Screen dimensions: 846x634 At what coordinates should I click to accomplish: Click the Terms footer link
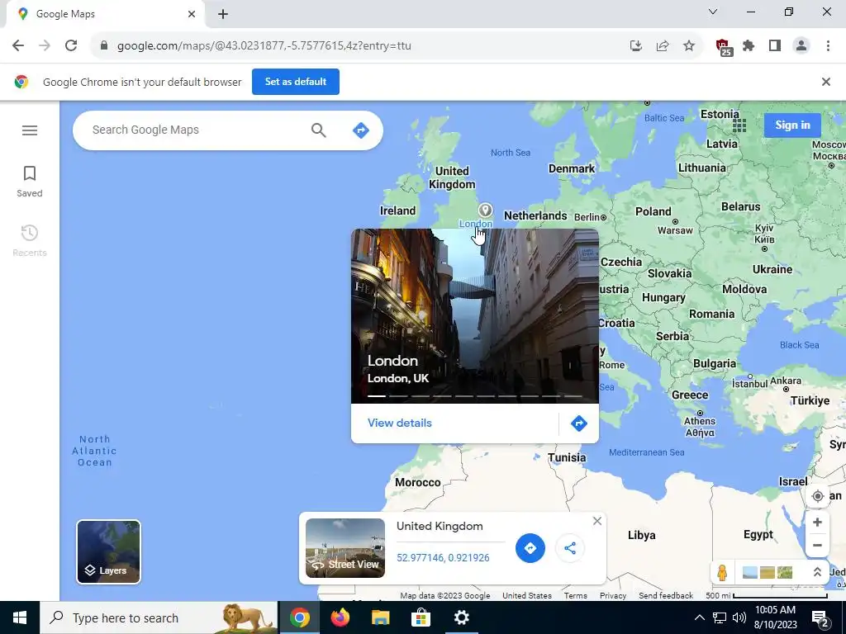(x=575, y=596)
